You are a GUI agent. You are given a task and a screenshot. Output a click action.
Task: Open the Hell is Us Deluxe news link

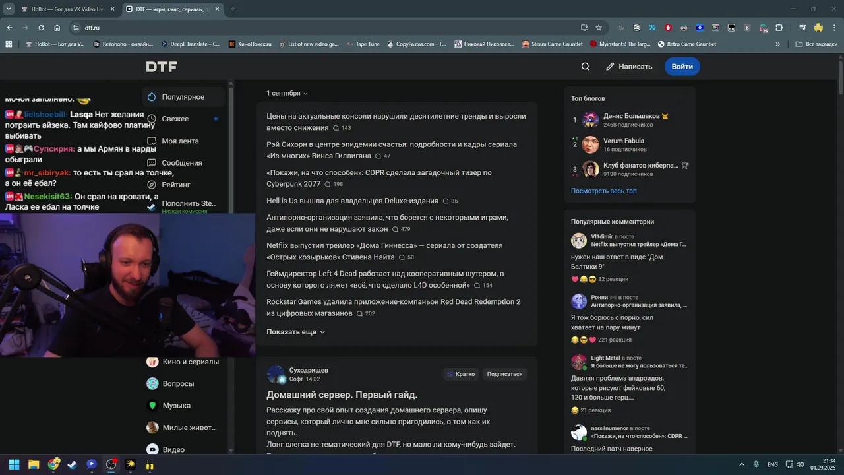[352, 201]
